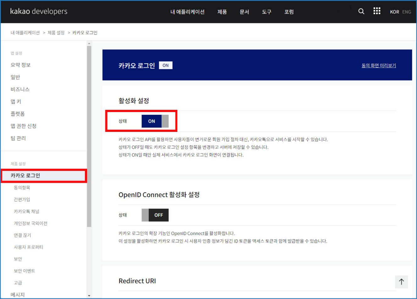The height and width of the screenshot is (299, 417).
Task: Open 카카오 로그인 sidebar item
Action: pos(25,176)
